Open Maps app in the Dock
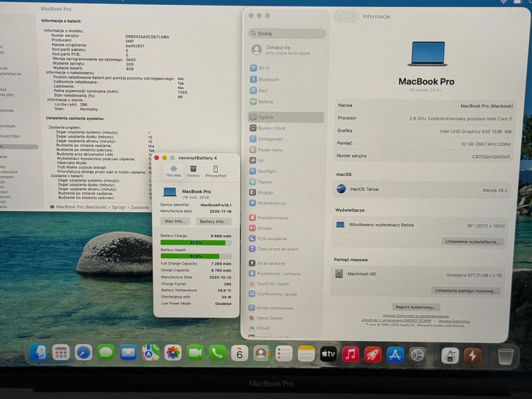This screenshot has height=399, width=532. (x=151, y=353)
